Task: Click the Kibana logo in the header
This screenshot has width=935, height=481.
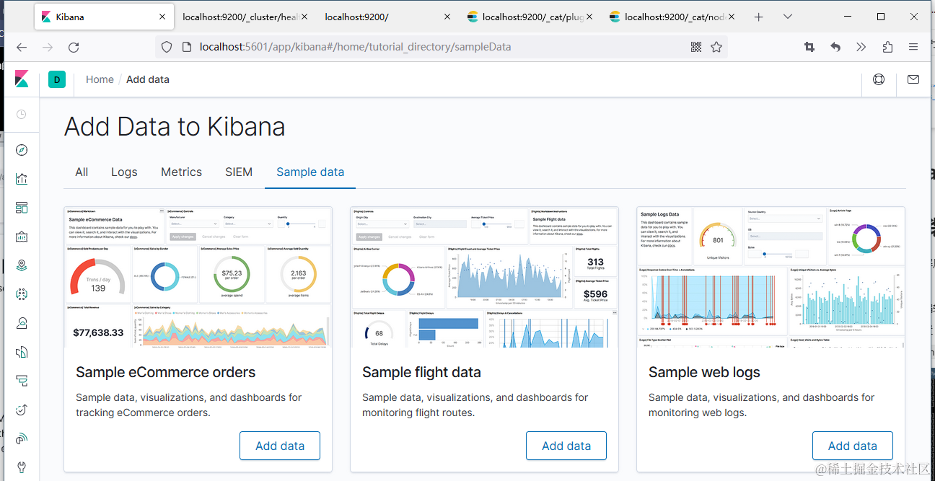Action: (x=22, y=79)
